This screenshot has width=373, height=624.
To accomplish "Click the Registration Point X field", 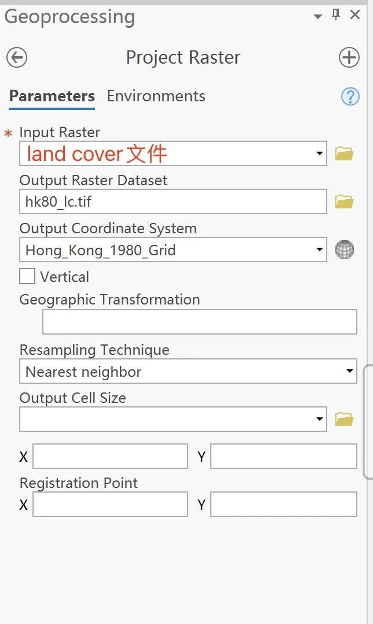I will [x=110, y=504].
